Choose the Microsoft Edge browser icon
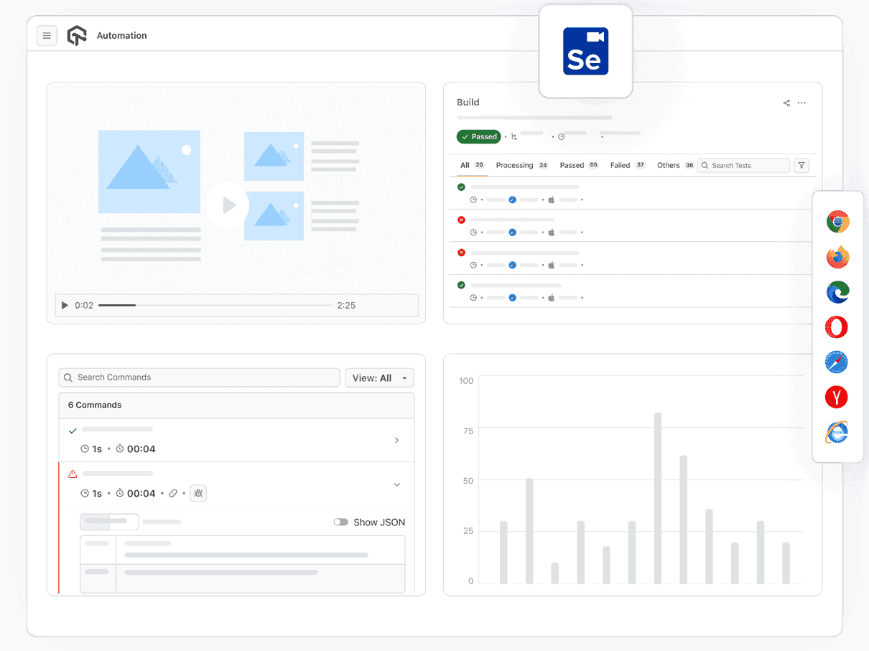Screen dimensions: 869x651 pyautogui.click(x=837, y=292)
